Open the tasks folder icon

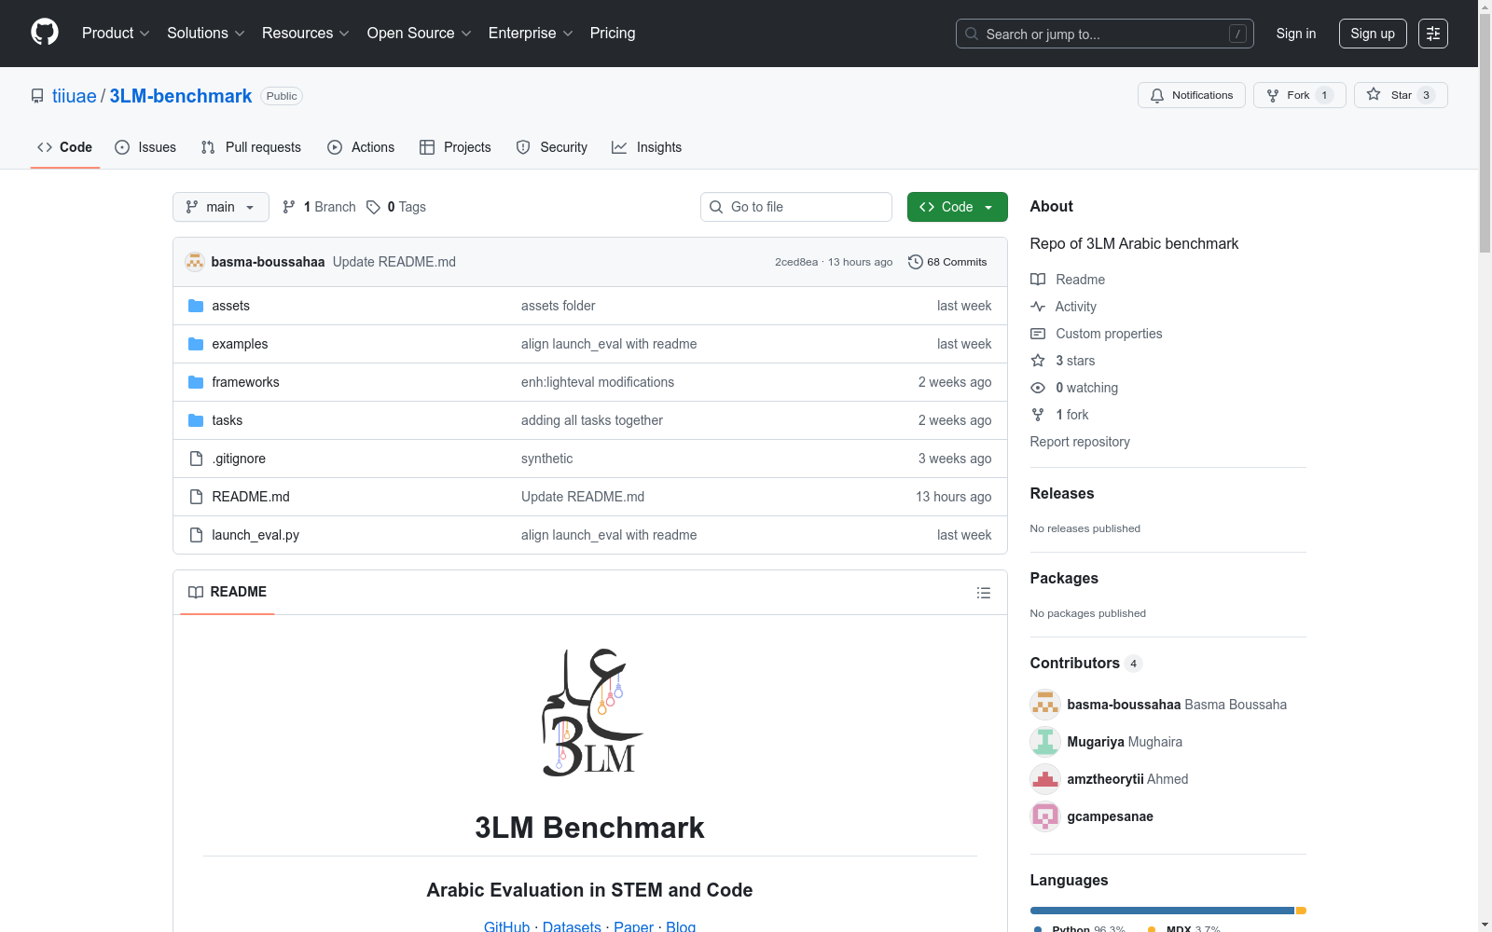tap(196, 420)
